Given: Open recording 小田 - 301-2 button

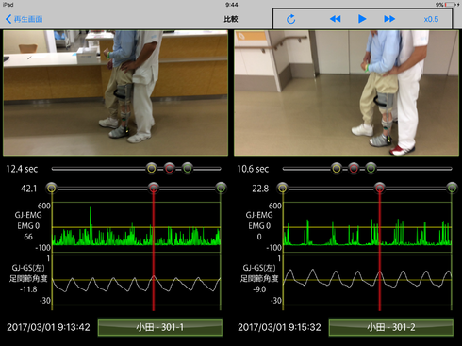Looking at the screenshot, I should tap(391, 327).
